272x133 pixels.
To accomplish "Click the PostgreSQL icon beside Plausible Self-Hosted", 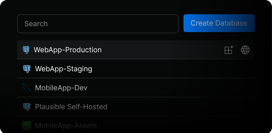I will tap(27, 107).
